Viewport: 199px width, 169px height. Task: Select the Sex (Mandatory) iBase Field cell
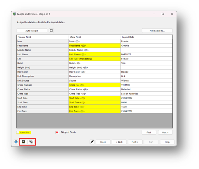click(x=95, y=59)
